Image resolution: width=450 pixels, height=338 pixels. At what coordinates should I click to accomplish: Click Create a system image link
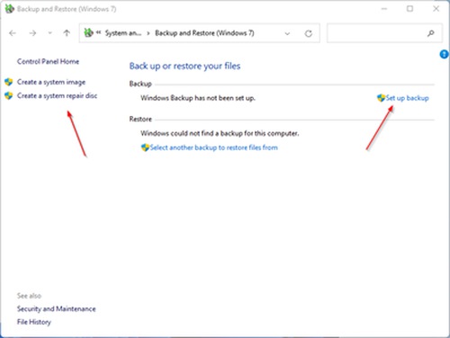tap(51, 82)
